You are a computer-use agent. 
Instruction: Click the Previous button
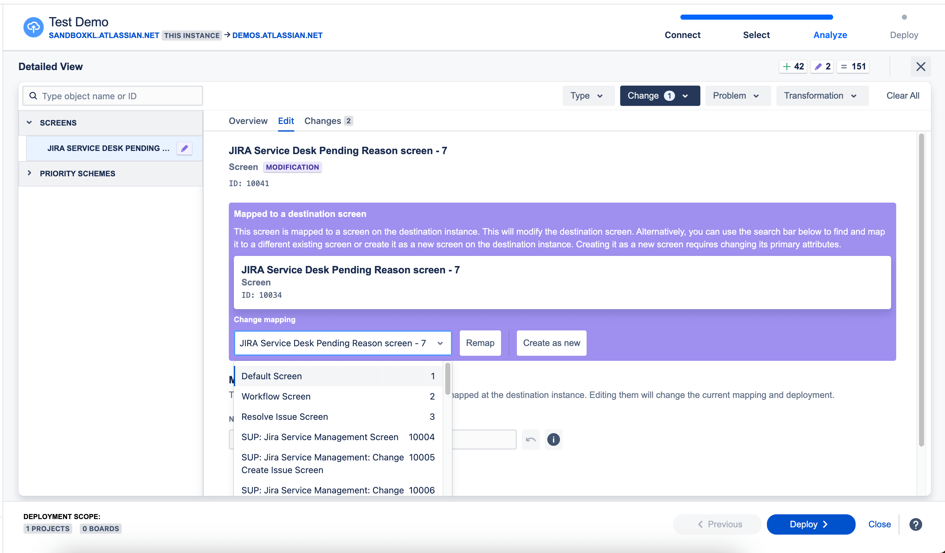[x=717, y=524]
